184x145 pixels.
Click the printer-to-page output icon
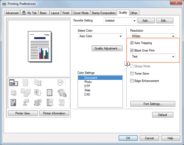click(14, 83)
